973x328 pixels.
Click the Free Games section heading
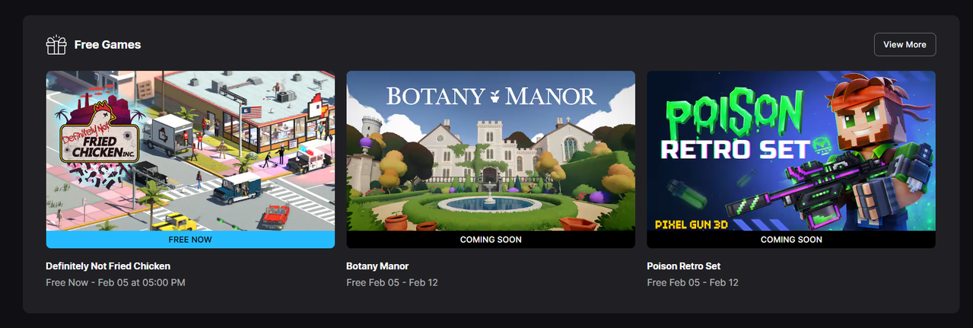[x=107, y=45]
